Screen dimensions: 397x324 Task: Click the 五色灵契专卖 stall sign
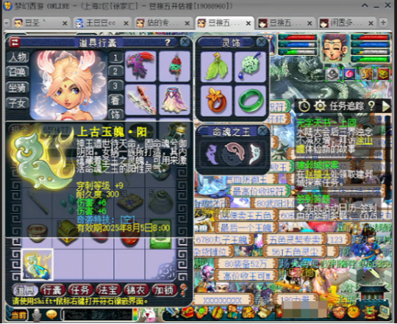pos(295,240)
